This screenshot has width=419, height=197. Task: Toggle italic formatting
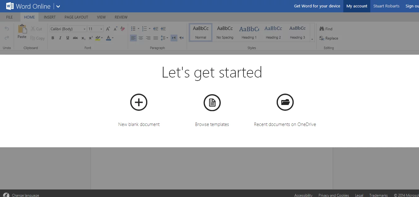[x=60, y=38]
